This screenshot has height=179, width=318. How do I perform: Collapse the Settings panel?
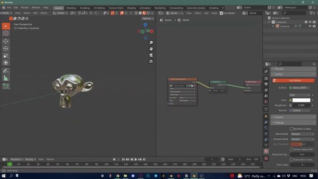coord(293,123)
